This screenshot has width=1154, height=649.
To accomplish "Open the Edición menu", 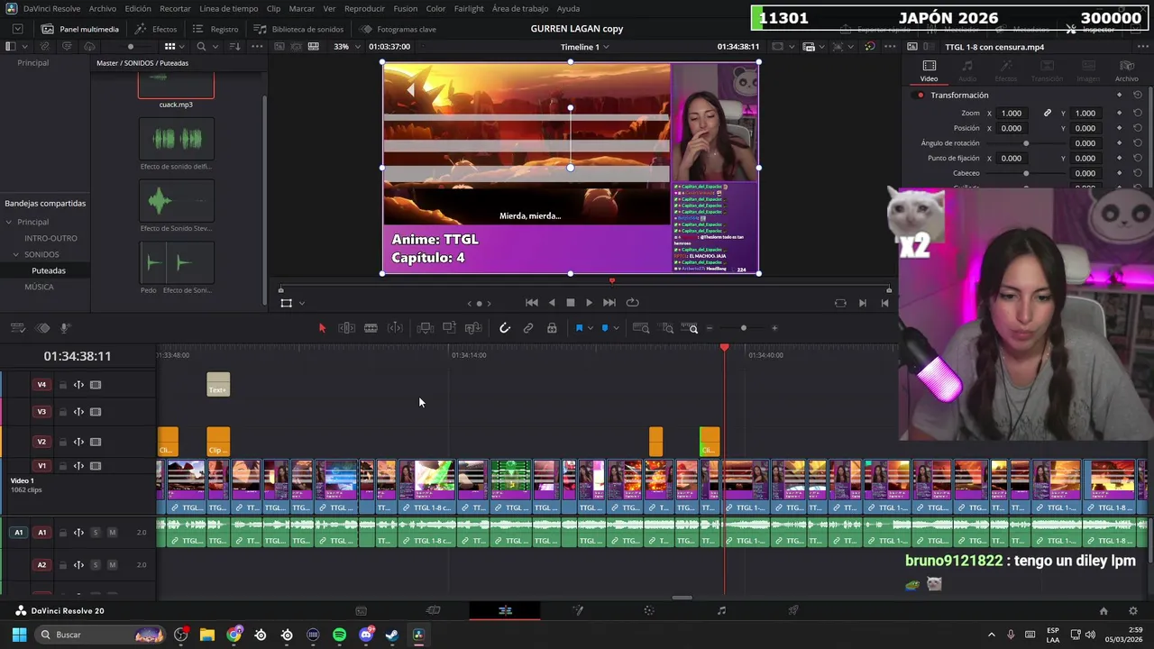I will (x=138, y=8).
